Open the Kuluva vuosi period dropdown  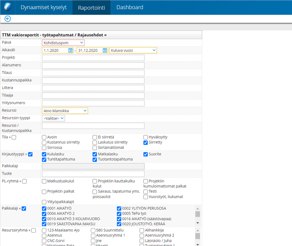point(133,50)
